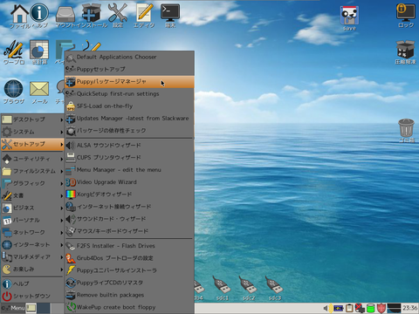Screen dimensions: 419x314
Task: Open QuickSetup first-run settings
Action: (x=129, y=94)
